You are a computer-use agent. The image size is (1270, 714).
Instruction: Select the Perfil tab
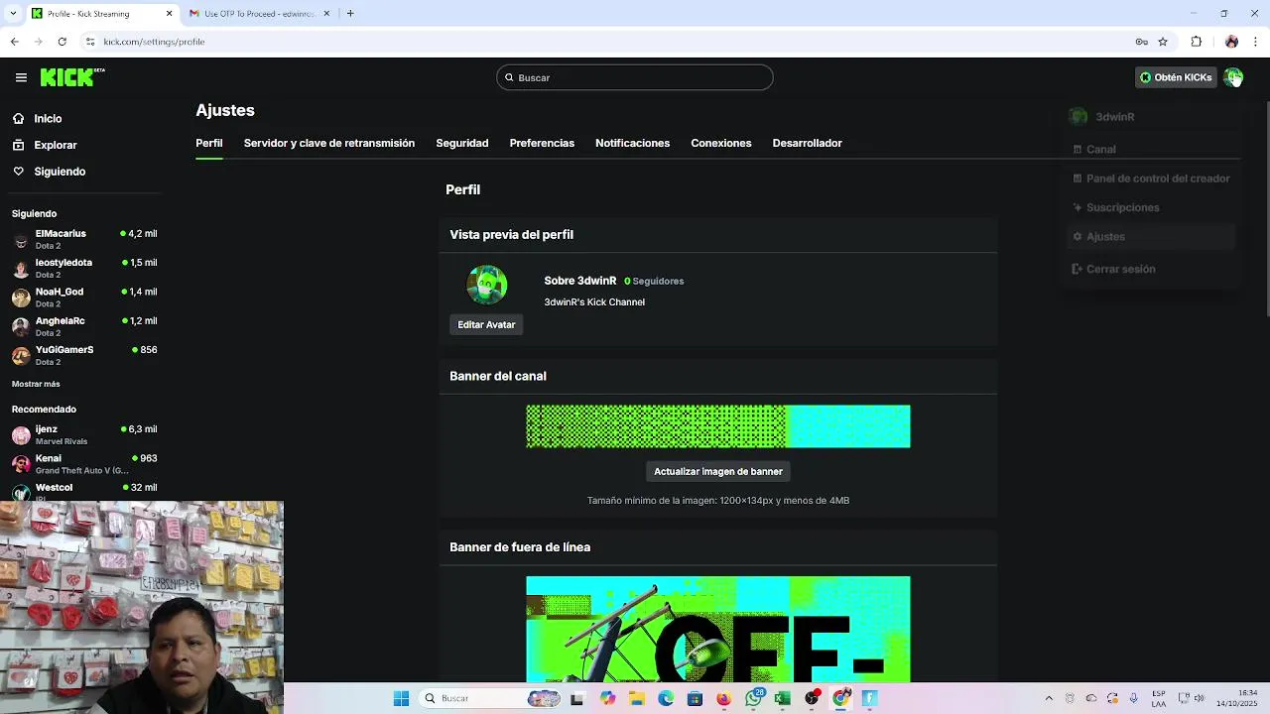click(x=209, y=143)
